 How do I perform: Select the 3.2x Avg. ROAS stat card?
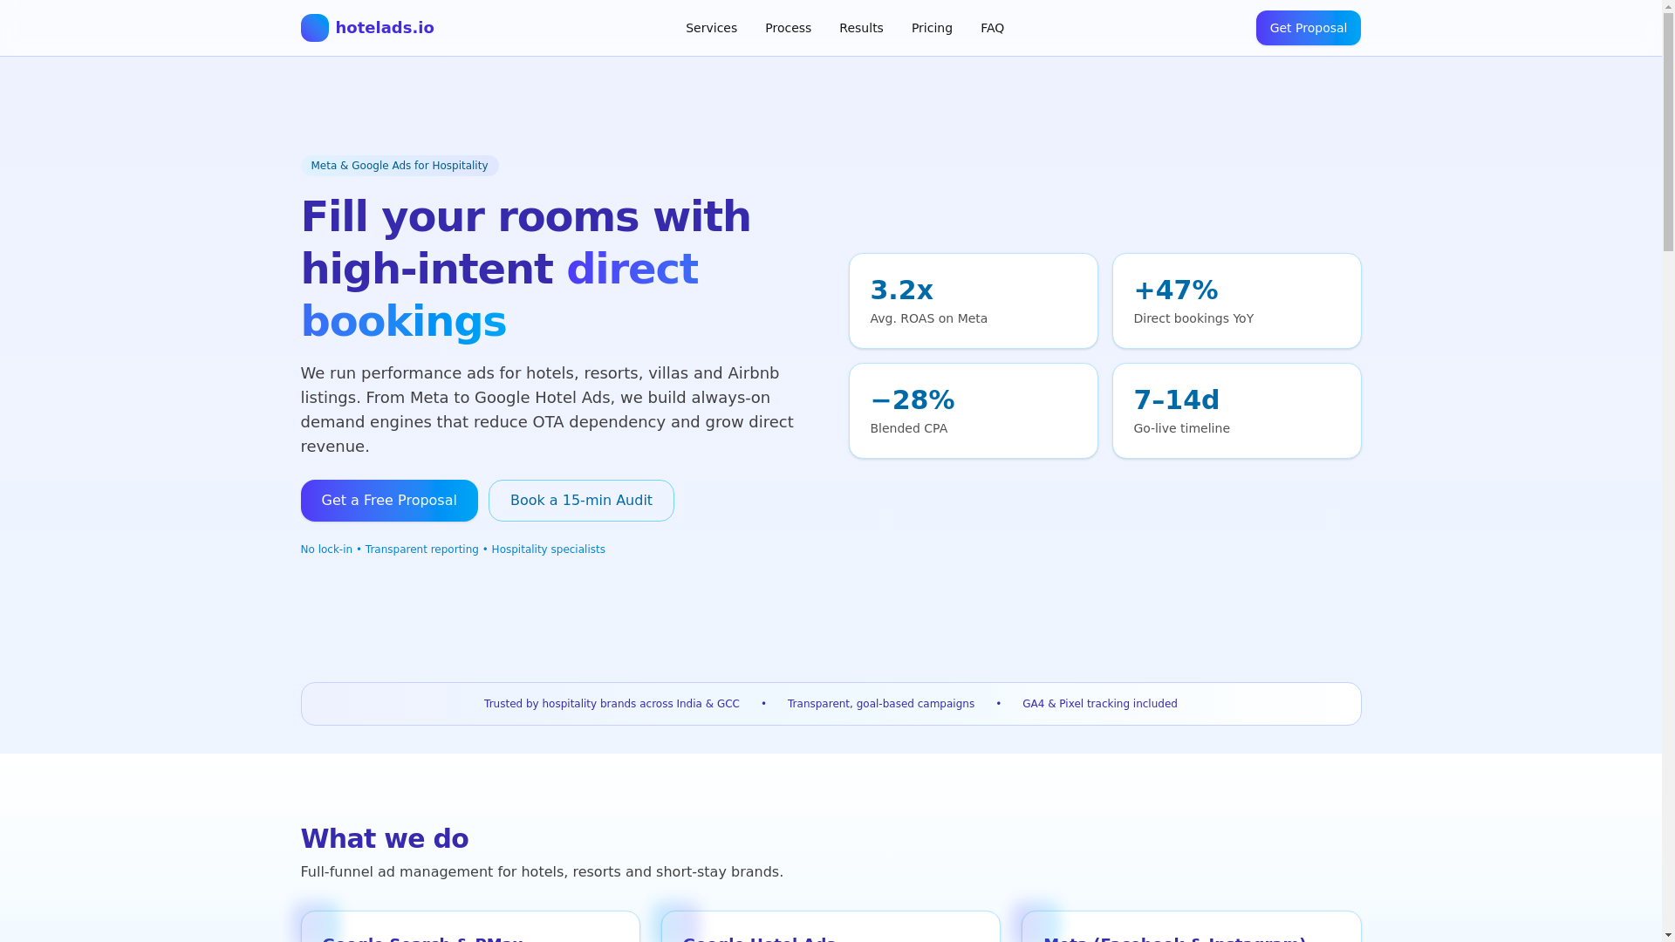(973, 301)
